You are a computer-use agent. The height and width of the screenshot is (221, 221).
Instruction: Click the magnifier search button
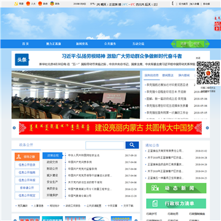point(132,145)
